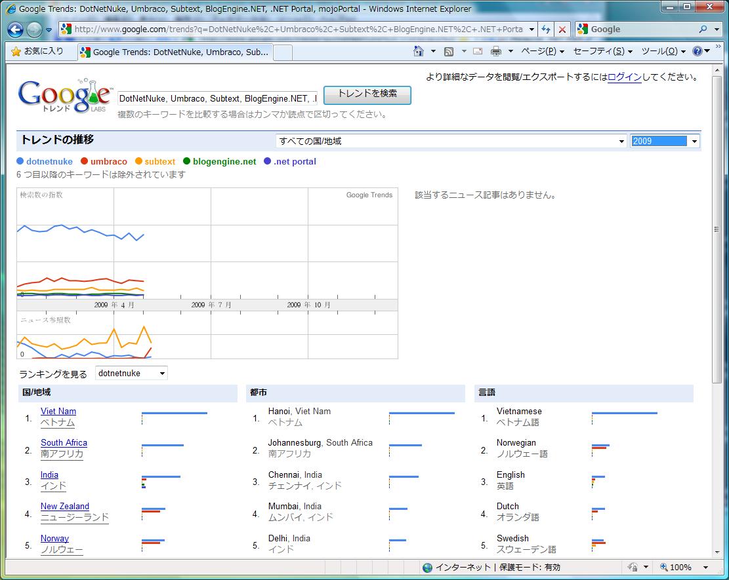Click Dutch language entry
This screenshot has height=580, width=729.
508,506
